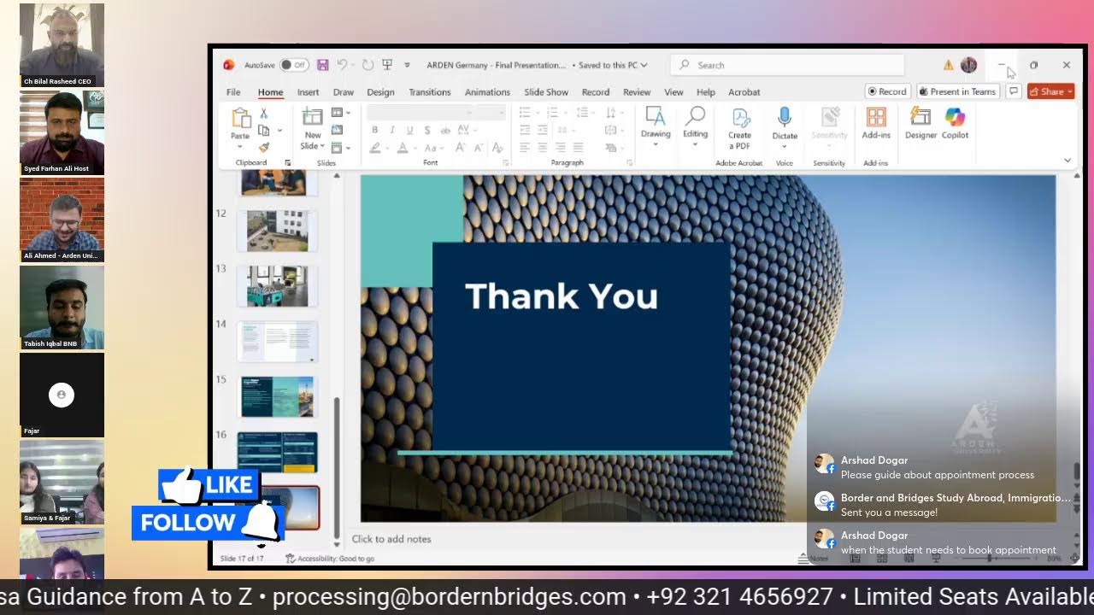
Task: Go to the Slide Show tab
Action: [545, 92]
